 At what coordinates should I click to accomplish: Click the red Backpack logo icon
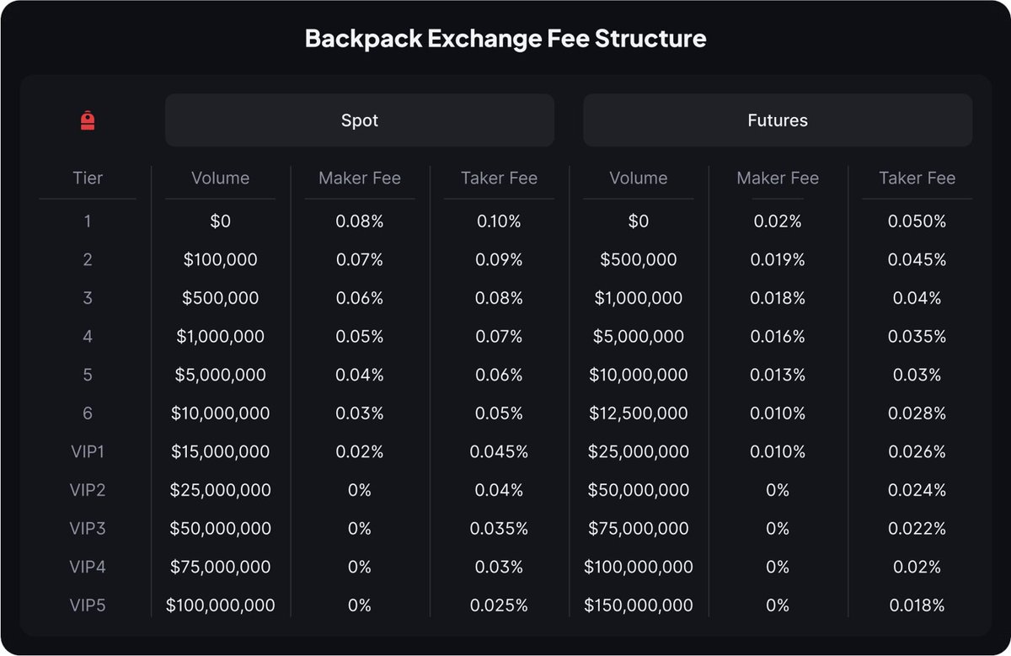point(88,121)
